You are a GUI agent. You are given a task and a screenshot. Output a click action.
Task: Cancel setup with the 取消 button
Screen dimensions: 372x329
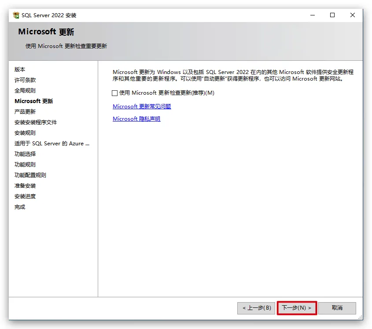pyautogui.click(x=337, y=308)
